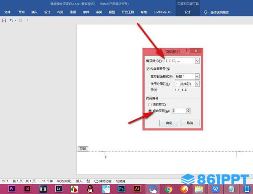The height and width of the screenshot is (194, 253).
Task: Open QQ penguin from the taskbar
Action: point(90,189)
